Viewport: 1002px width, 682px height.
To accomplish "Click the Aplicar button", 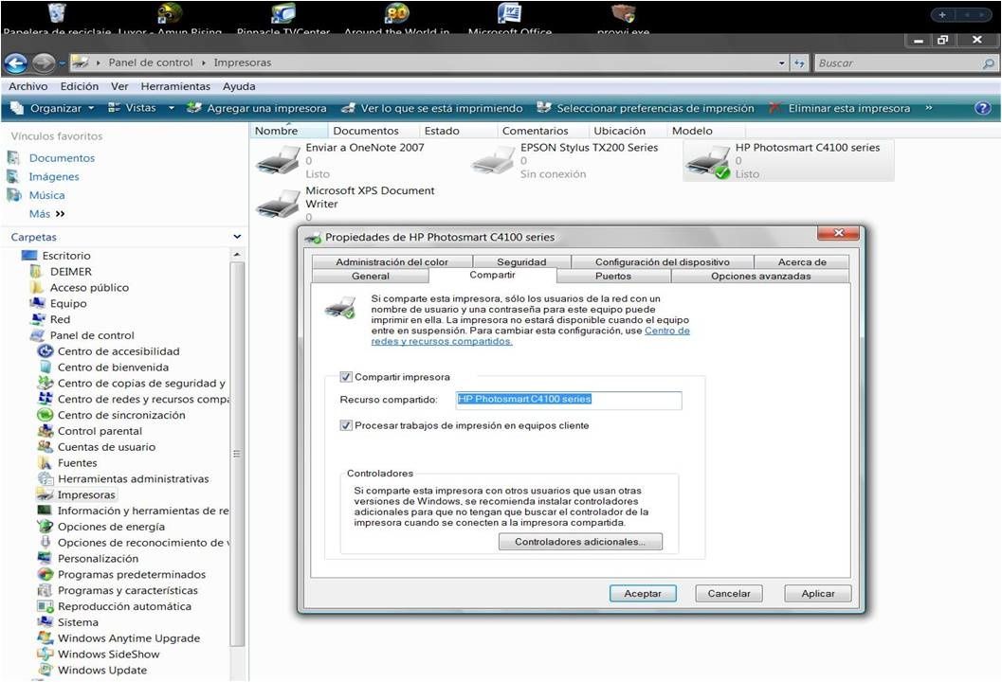I will [818, 593].
